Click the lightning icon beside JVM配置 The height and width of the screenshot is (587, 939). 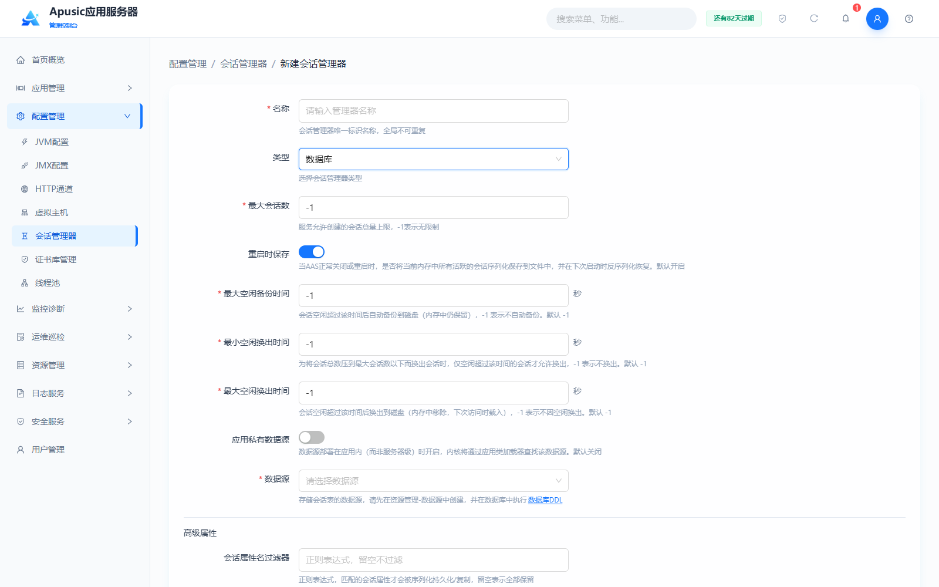click(x=25, y=142)
